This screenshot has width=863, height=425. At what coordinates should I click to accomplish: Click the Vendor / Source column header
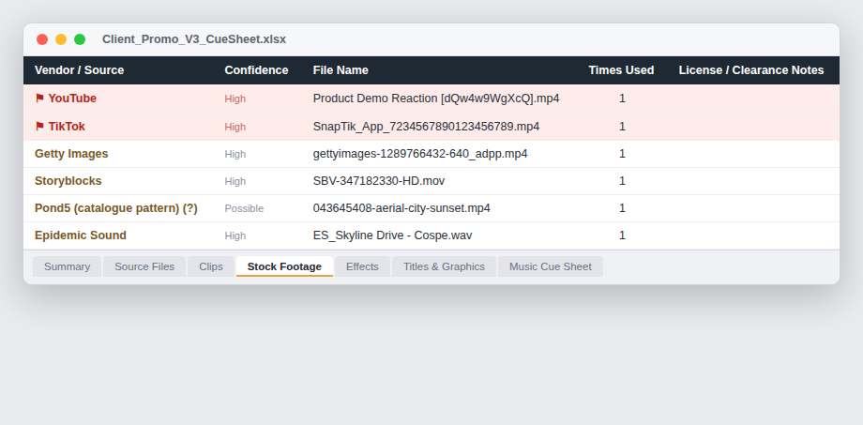click(79, 70)
